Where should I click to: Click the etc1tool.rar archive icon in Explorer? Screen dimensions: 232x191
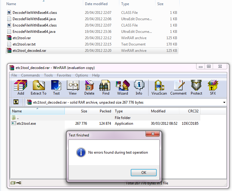9,38
